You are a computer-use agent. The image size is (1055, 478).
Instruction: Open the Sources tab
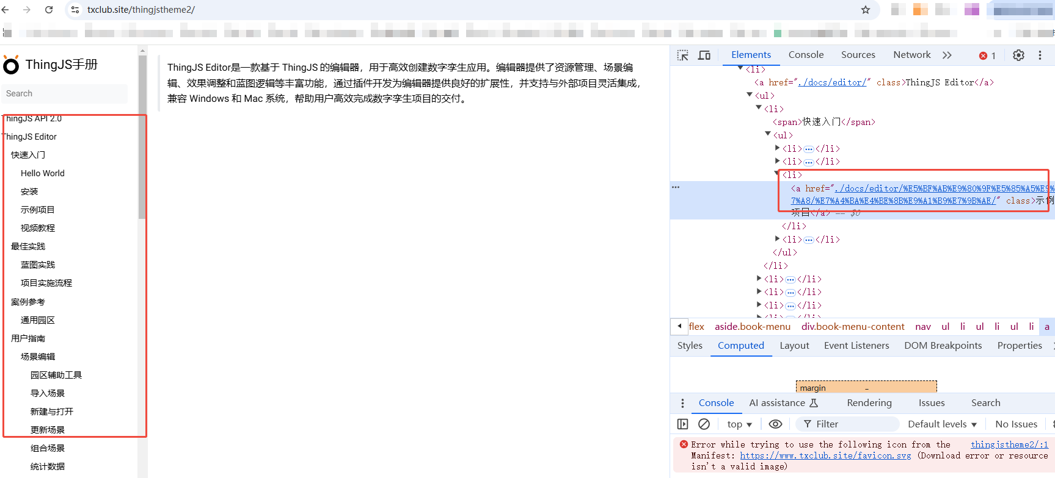point(858,55)
